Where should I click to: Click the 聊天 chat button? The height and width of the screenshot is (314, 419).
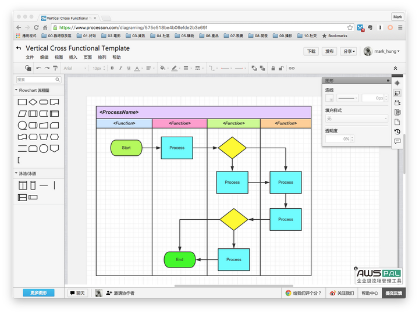pyautogui.click(x=77, y=293)
